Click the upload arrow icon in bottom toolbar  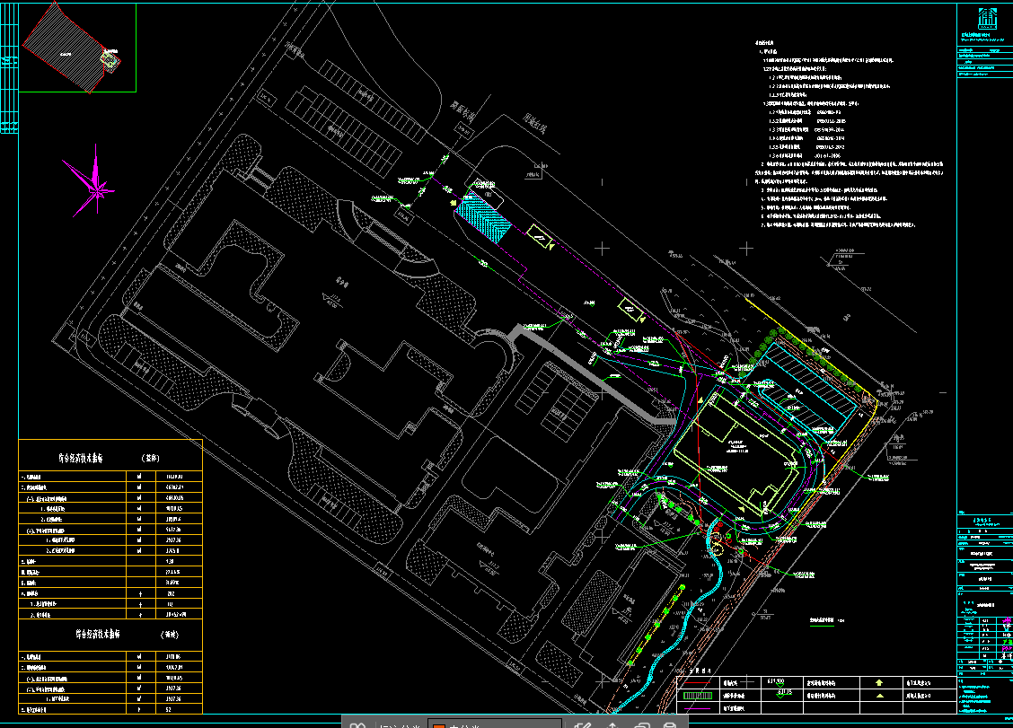[612, 725]
